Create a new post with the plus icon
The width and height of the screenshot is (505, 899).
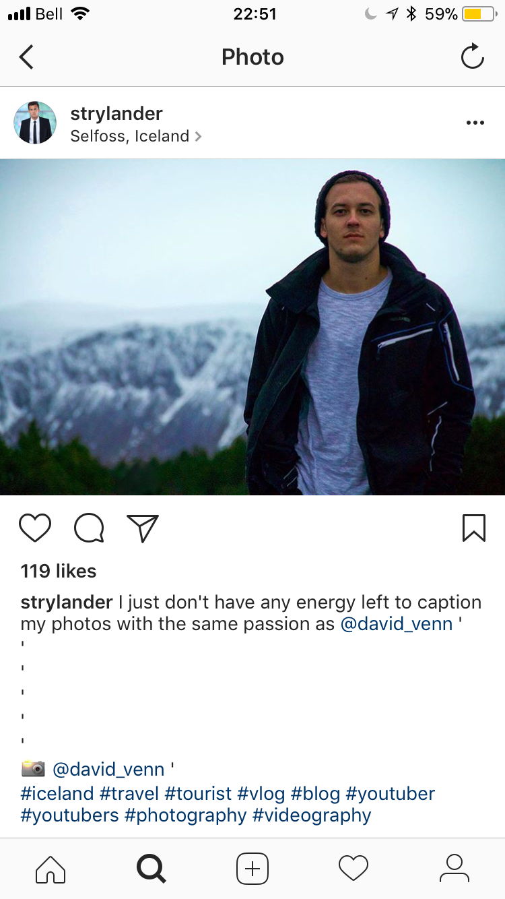point(252,869)
